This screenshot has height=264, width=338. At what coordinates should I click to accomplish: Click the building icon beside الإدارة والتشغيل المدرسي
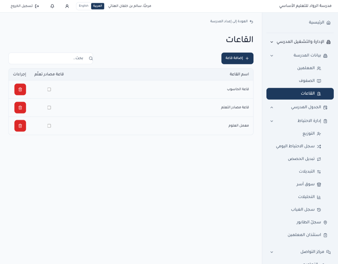[x=328, y=42]
